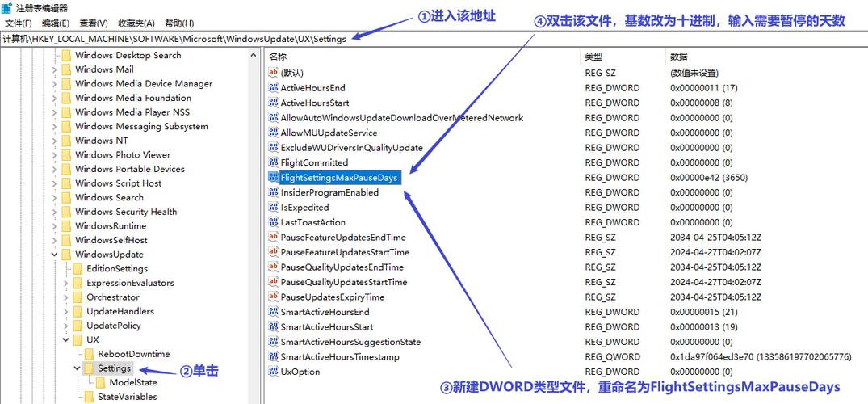Image resolution: width=868 pixels, height=404 pixels.
Task: Click the ActiveHoursEnd DWORD value icon
Action: tap(273, 87)
